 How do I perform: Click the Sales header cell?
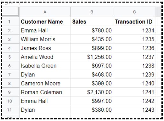coord(92,21)
